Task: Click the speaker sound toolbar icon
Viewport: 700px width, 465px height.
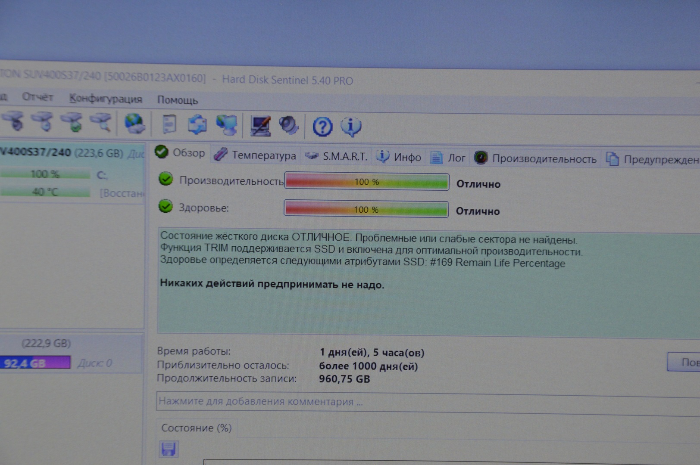Action: click(288, 126)
